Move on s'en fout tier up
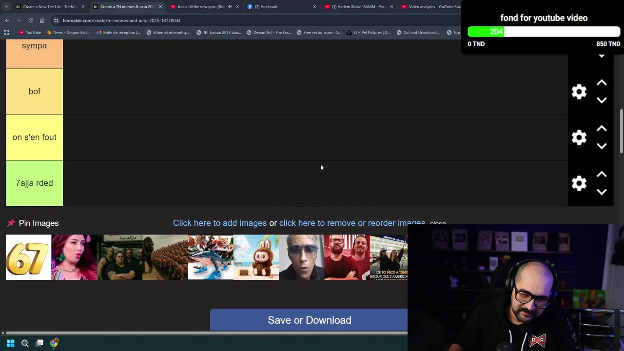This screenshot has width=624, height=351. [602, 129]
